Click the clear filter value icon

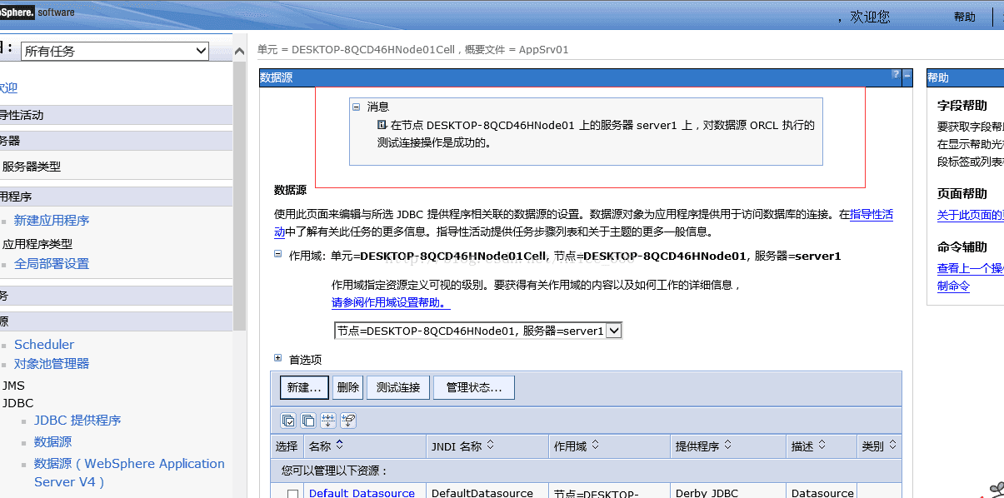coord(348,421)
